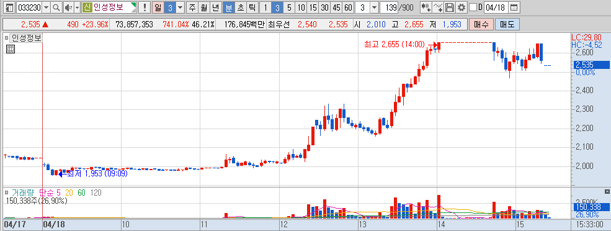Image resolution: width=611 pixels, height=231 pixels.
Task: Set interval to 15 minutes
Action: tap(313, 7)
